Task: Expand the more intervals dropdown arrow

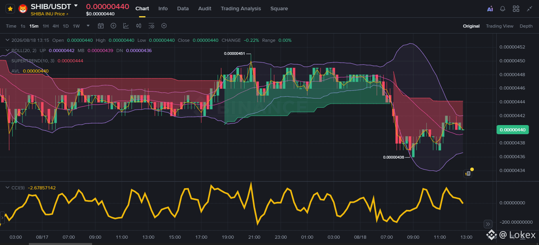Action: coord(88,26)
